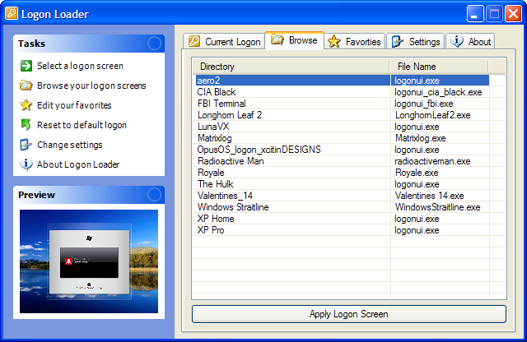Go to the Settings tab
This screenshot has height=342, width=527.
[x=416, y=42]
